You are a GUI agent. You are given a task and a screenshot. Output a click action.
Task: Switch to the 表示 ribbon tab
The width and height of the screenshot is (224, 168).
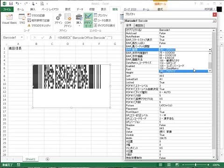pyautogui.click(x=104, y=9)
